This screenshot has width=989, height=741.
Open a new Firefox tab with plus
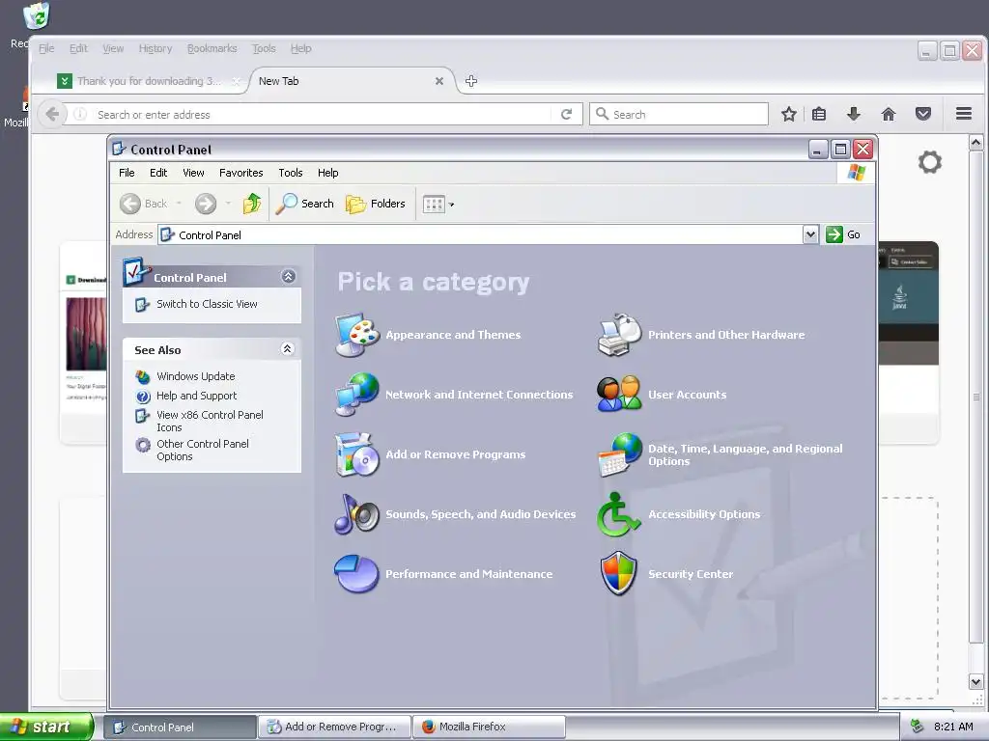[470, 81]
